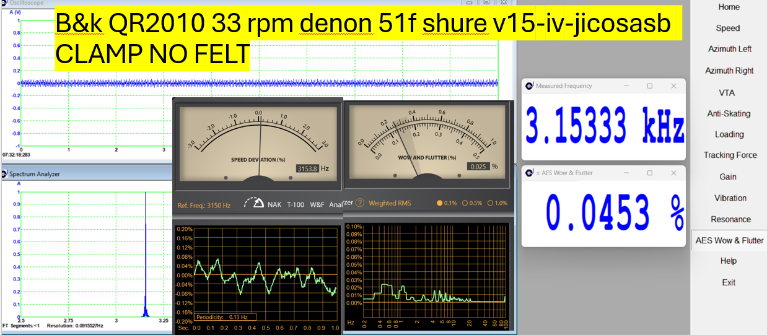Select the 1.0% scale radio button

pyautogui.click(x=491, y=203)
